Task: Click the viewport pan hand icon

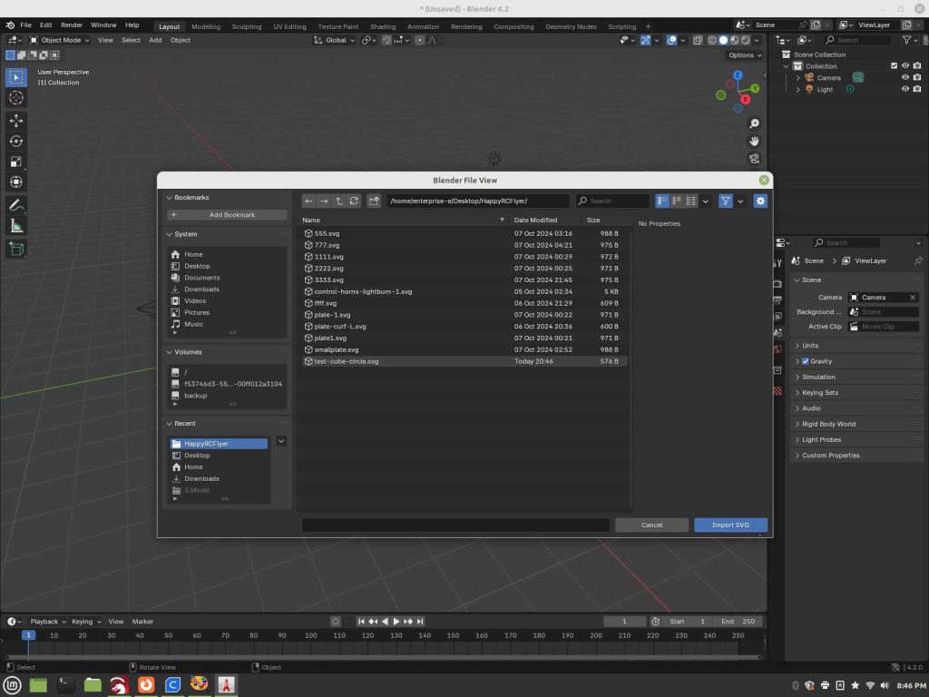Action: coord(754,141)
